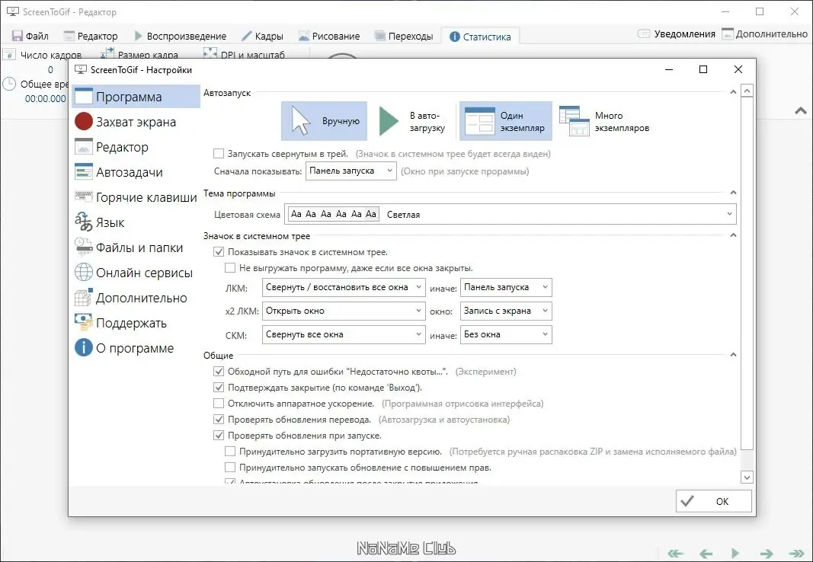Image resolution: width=813 pixels, height=562 pixels.
Task: Go to previous frame arrow in editor
Action: [706, 553]
